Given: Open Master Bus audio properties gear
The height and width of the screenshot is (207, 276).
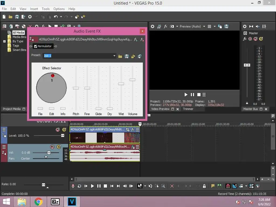Looking at the screenshot, I should pyautogui.click(x=245, y=27).
